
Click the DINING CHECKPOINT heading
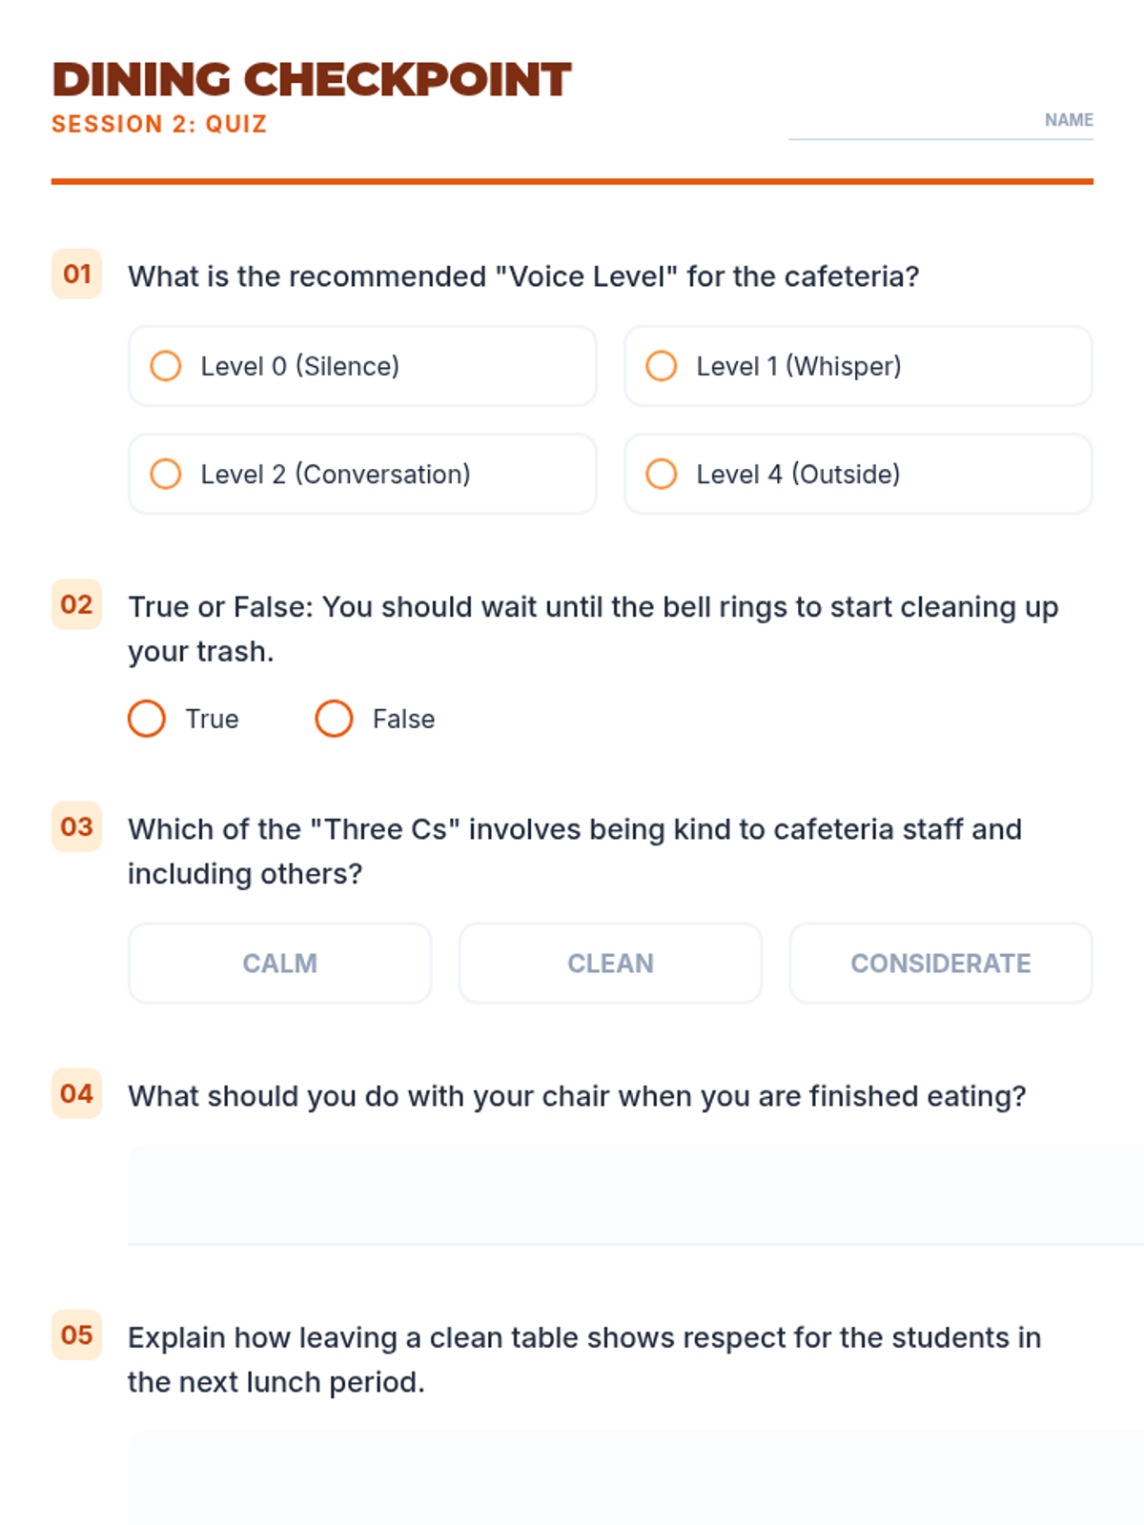(x=312, y=79)
